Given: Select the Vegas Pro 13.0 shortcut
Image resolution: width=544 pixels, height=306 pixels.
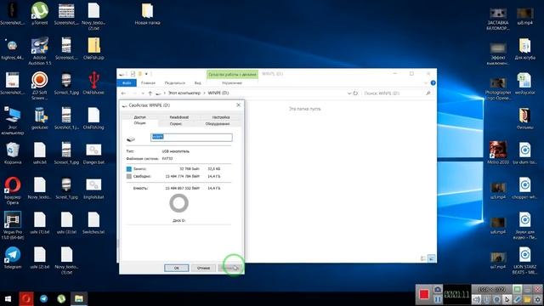Looking at the screenshot, I should tap(13, 225).
